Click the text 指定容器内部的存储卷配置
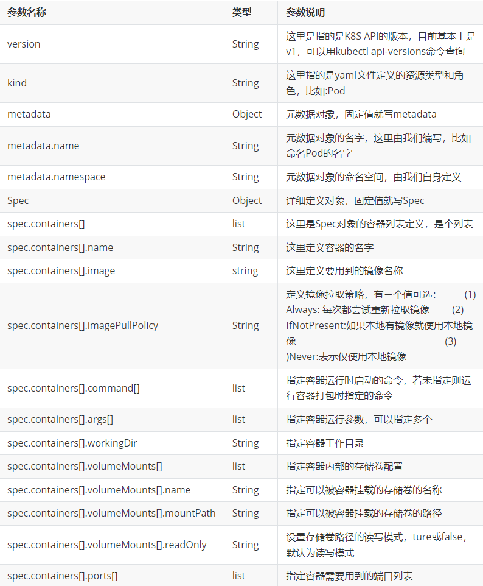 (344, 467)
